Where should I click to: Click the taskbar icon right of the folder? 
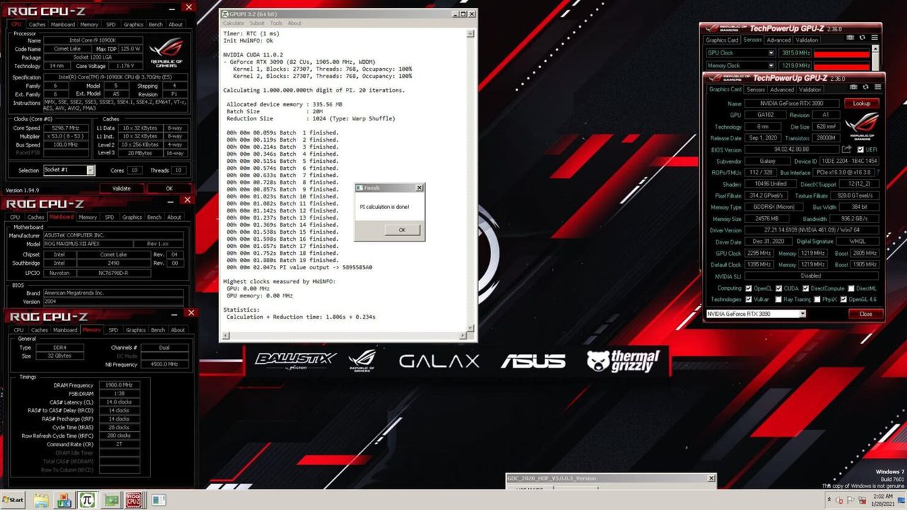pyautogui.click(x=64, y=499)
